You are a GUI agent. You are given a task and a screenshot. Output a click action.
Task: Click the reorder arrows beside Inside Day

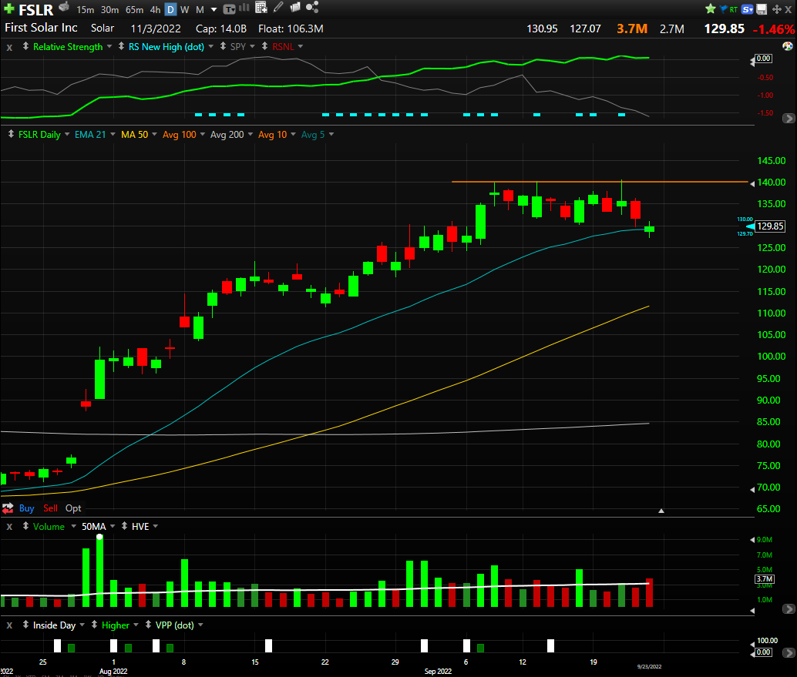[25, 625]
